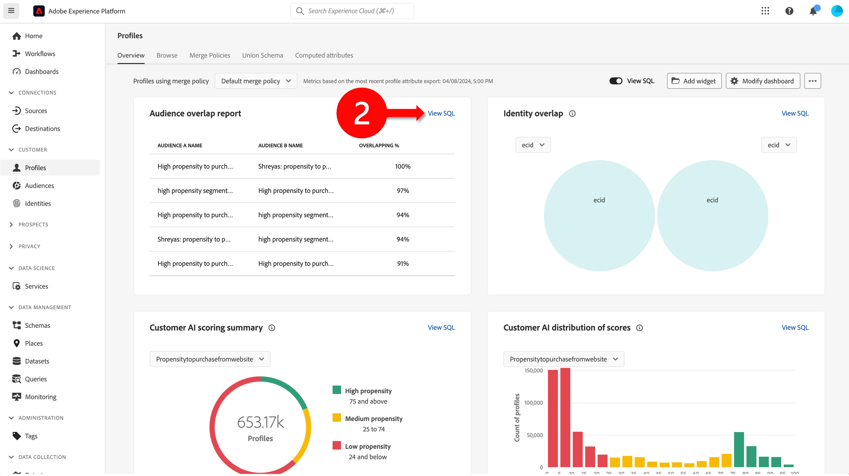
Task: Open the notifications bell icon
Action: coord(813,11)
